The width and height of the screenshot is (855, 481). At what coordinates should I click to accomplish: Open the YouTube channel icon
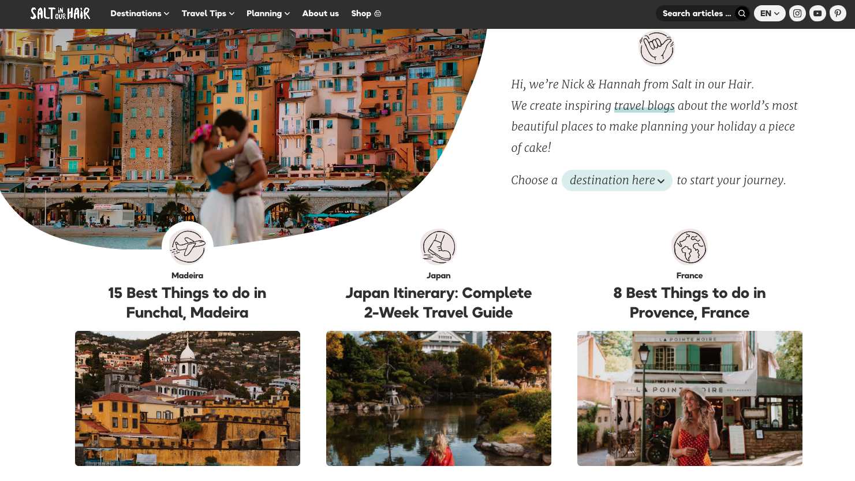[817, 13]
